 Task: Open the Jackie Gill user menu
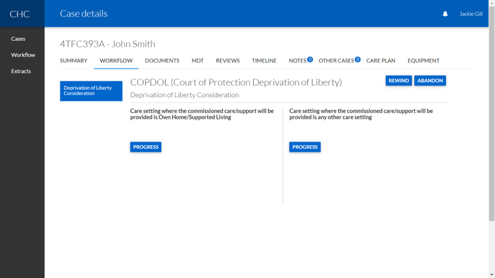[471, 14]
